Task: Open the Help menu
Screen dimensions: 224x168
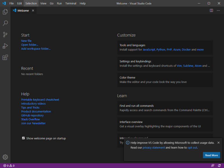Action: 83,3
